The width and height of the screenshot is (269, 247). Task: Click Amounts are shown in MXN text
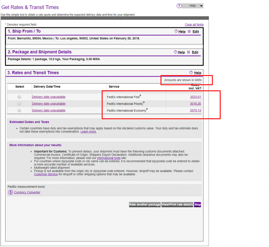183,80
